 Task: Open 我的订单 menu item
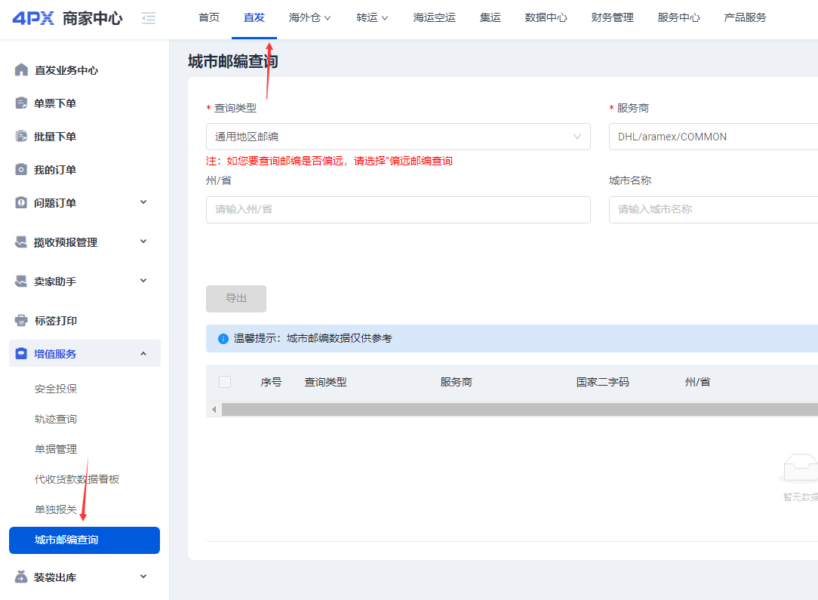[55, 170]
